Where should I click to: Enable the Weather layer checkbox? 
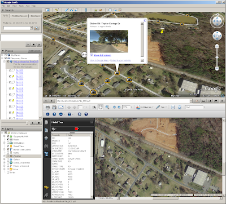(8, 156)
